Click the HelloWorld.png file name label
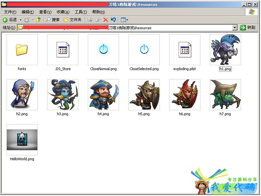The image size is (261, 196). pyautogui.click(x=22, y=159)
